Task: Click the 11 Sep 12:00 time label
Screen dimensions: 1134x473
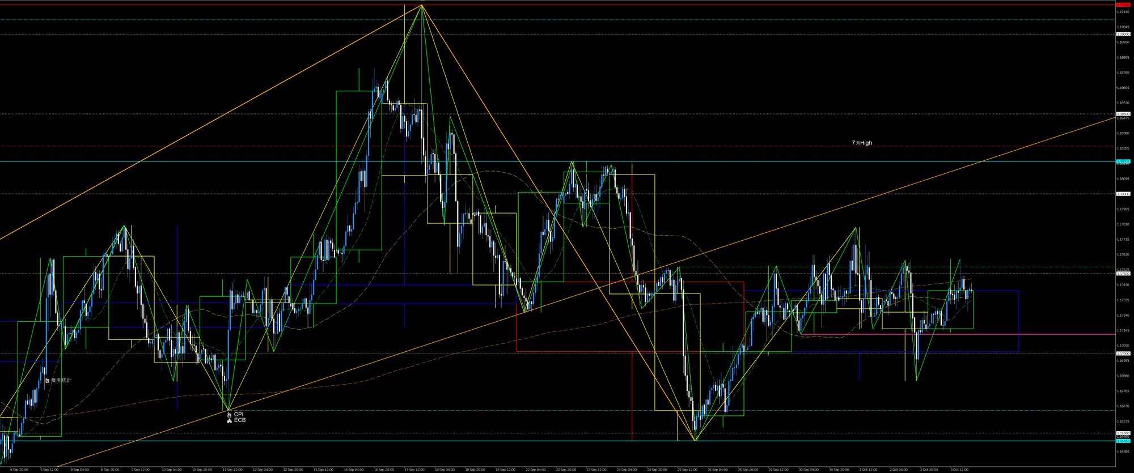Action: pyautogui.click(x=232, y=470)
